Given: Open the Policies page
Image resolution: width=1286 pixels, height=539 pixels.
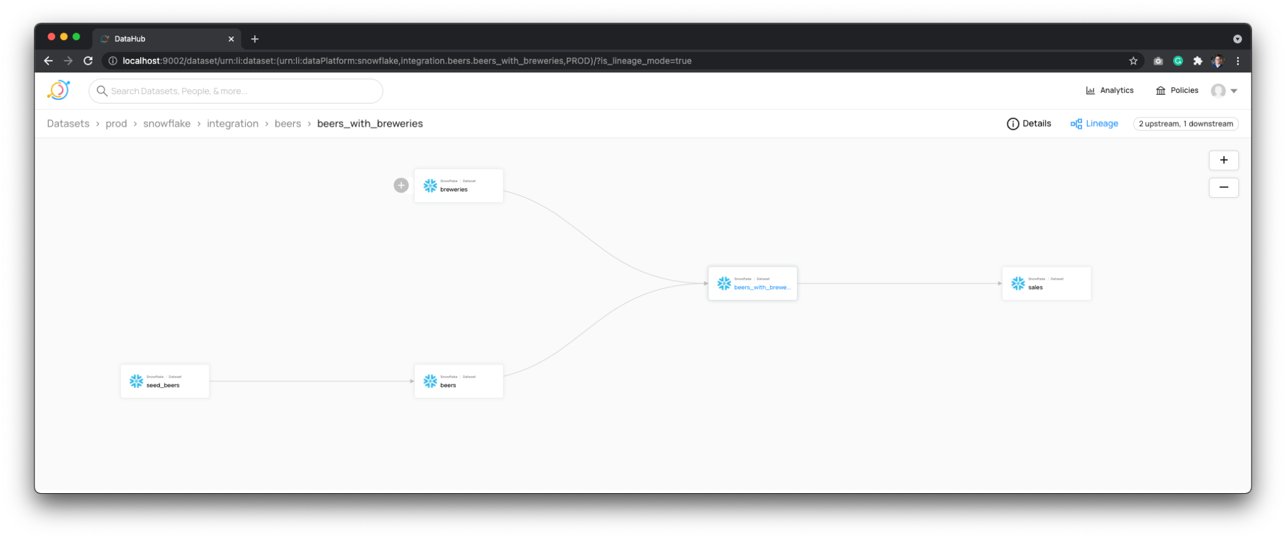Looking at the screenshot, I should tap(1177, 90).
